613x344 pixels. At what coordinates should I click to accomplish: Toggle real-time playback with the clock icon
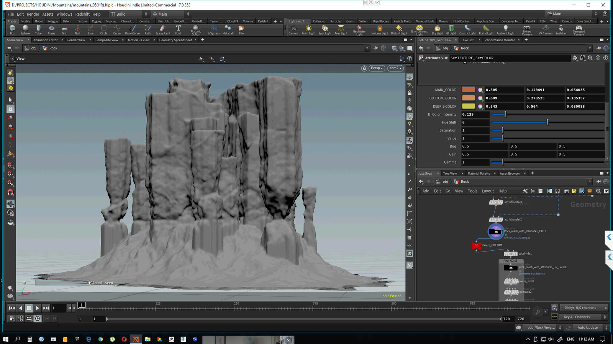coord(38,318)
